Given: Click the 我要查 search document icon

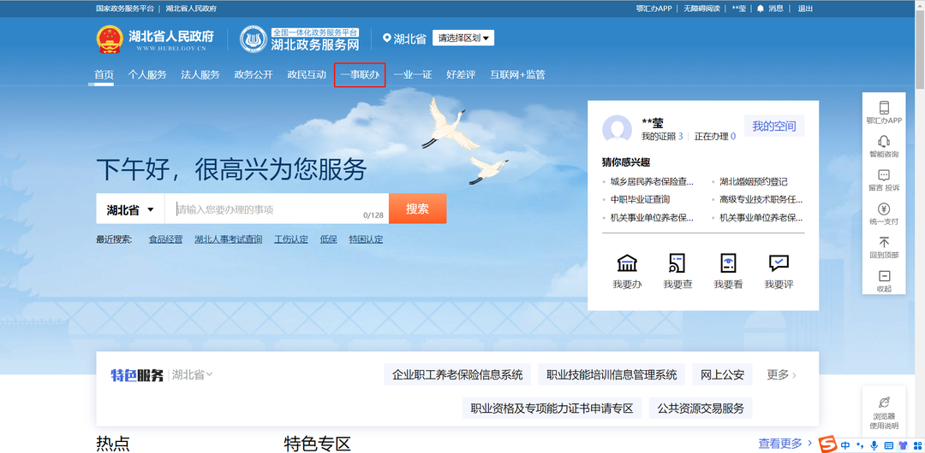Looking at the screenshot, I should pos(677,263).
